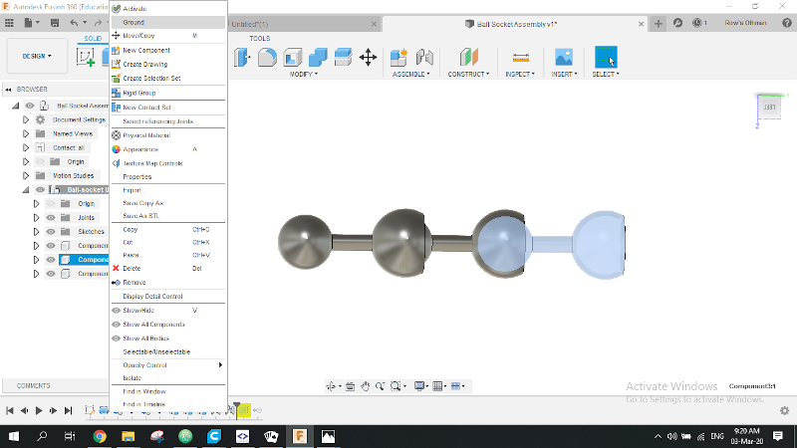The image size is (797, 448).
Task: Click the Offset Plane icon above CONSTRUCT
Action: (x=468, y=57)
